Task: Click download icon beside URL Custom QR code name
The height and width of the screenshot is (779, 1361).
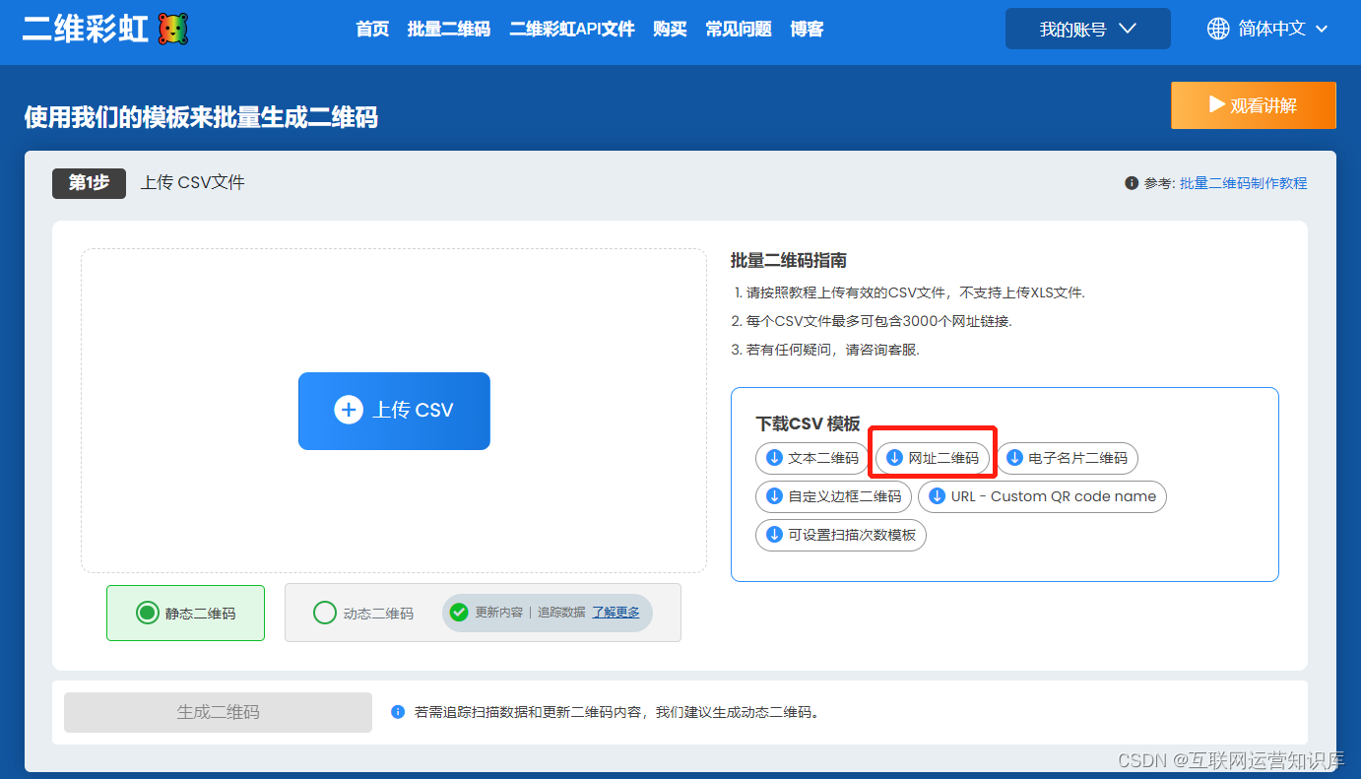Action: (x=937, y=496)
